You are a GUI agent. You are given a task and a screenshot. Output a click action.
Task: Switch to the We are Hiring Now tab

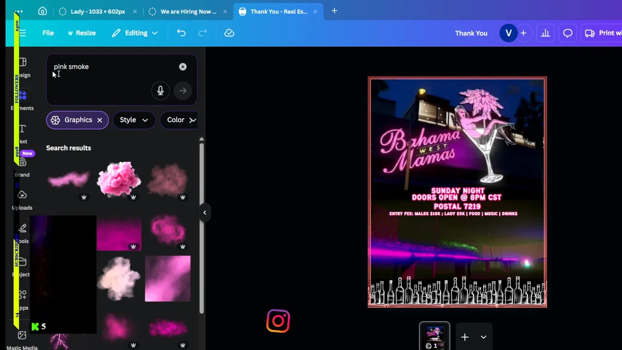[x=188, y=11]
